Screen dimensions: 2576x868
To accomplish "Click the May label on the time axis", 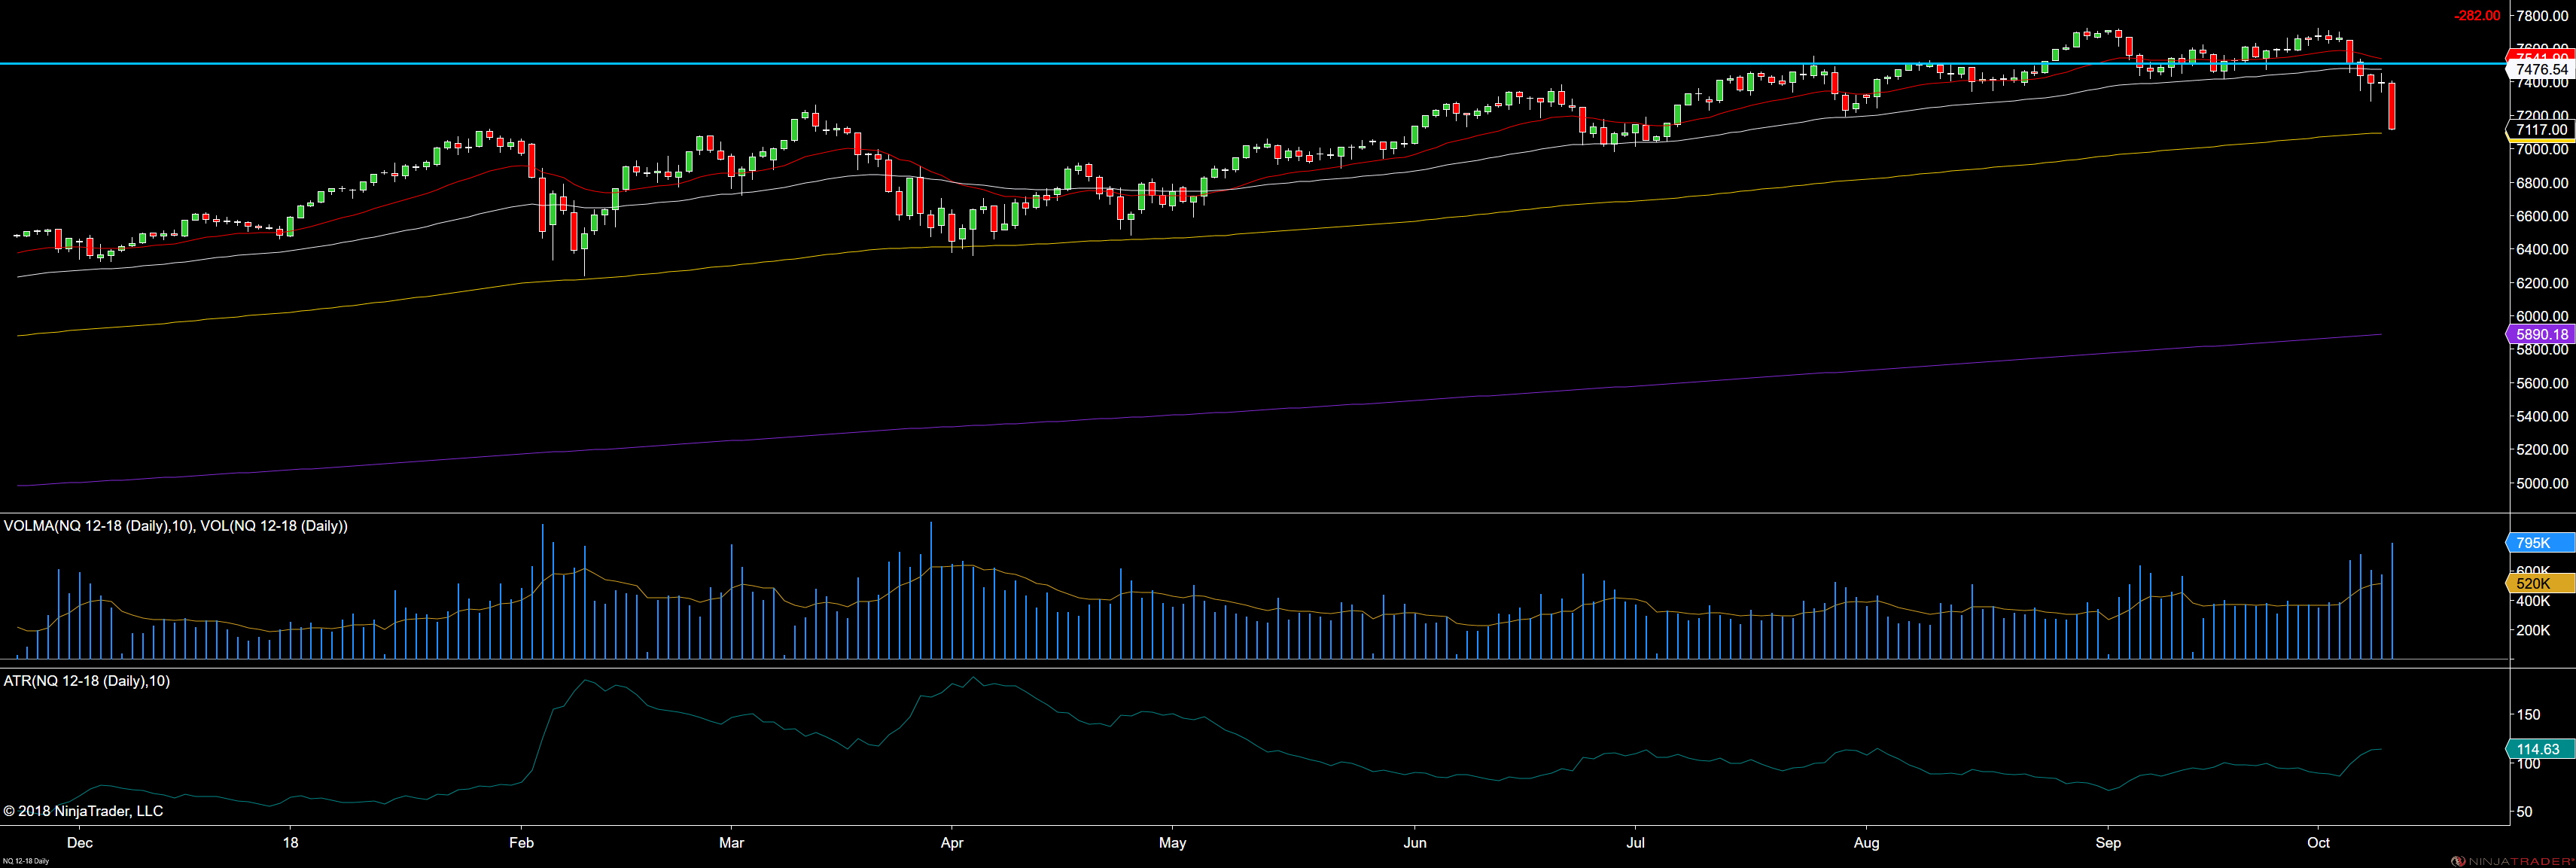I will click(1173, 843).
